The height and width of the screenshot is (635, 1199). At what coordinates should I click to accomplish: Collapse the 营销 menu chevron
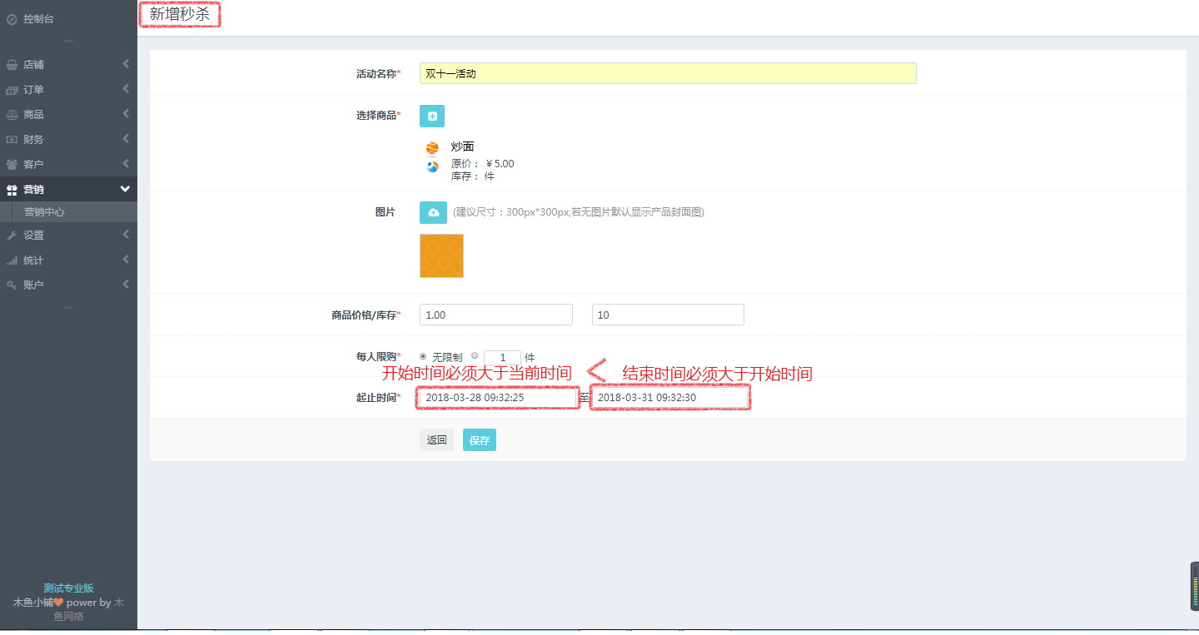[x=125, y=189]
